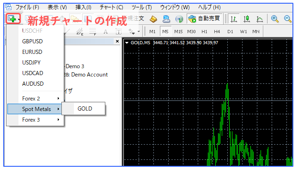Viewport: 298px width, 170px height.
Task: Switch chart to line chart style
Action: (259, 19)
